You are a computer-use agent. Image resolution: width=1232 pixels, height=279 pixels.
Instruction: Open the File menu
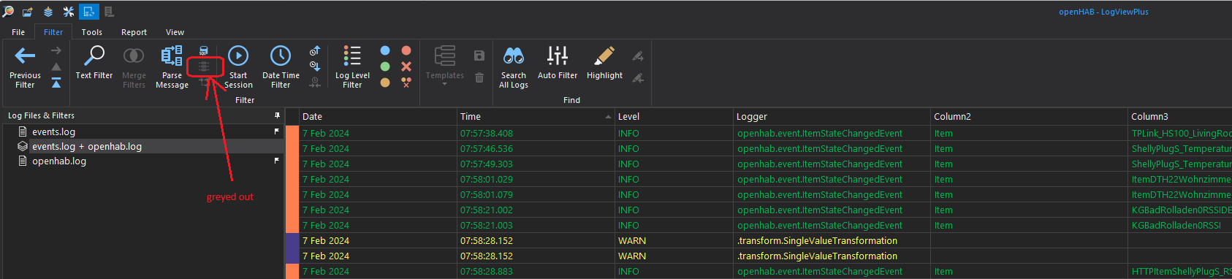[x=18, y=32]
